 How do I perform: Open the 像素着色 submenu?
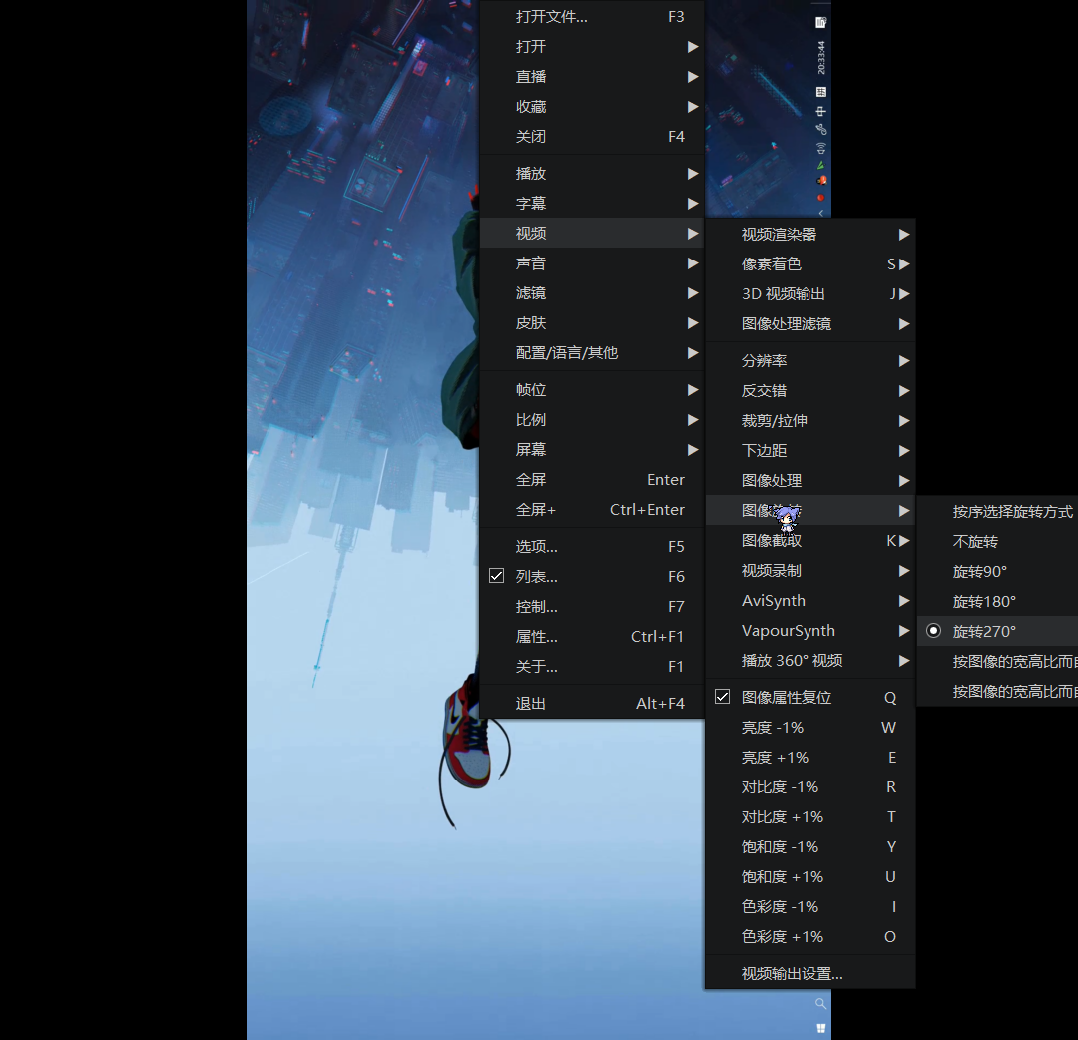coord(809,264)
